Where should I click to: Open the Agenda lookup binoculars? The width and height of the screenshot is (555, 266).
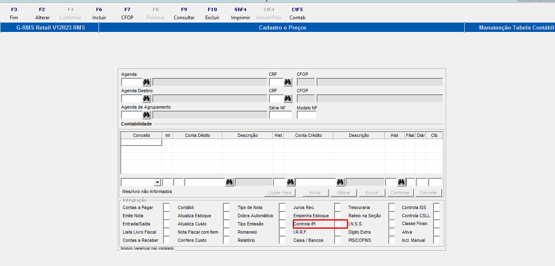[x=147, y=82]
